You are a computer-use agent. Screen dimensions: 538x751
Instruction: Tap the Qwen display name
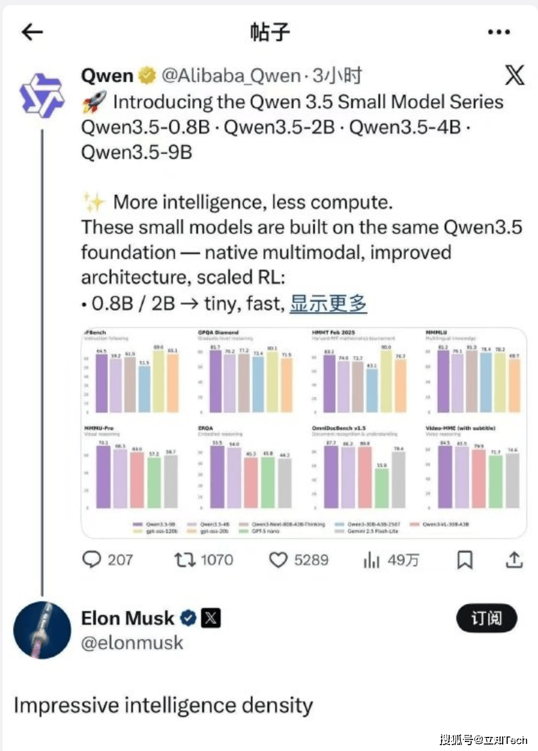coord(107,76)
